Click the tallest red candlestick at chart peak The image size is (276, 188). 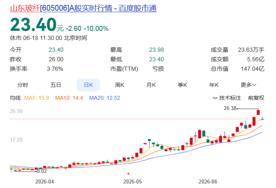pyautogui.click(x=258, y=112)
